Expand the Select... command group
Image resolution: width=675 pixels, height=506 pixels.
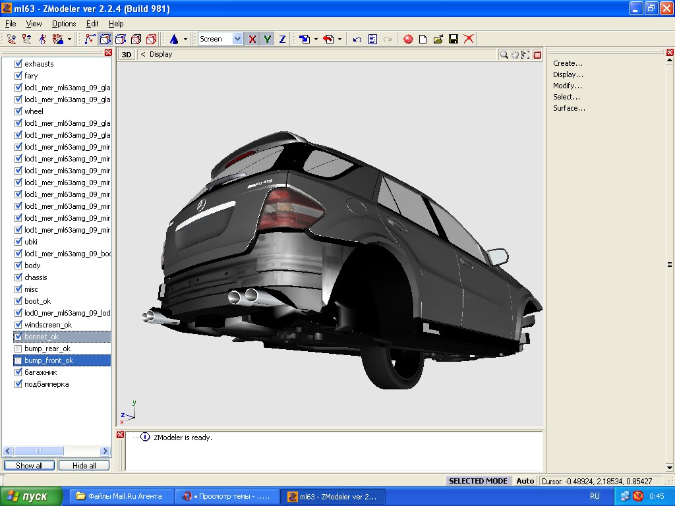tap(566, 97)
